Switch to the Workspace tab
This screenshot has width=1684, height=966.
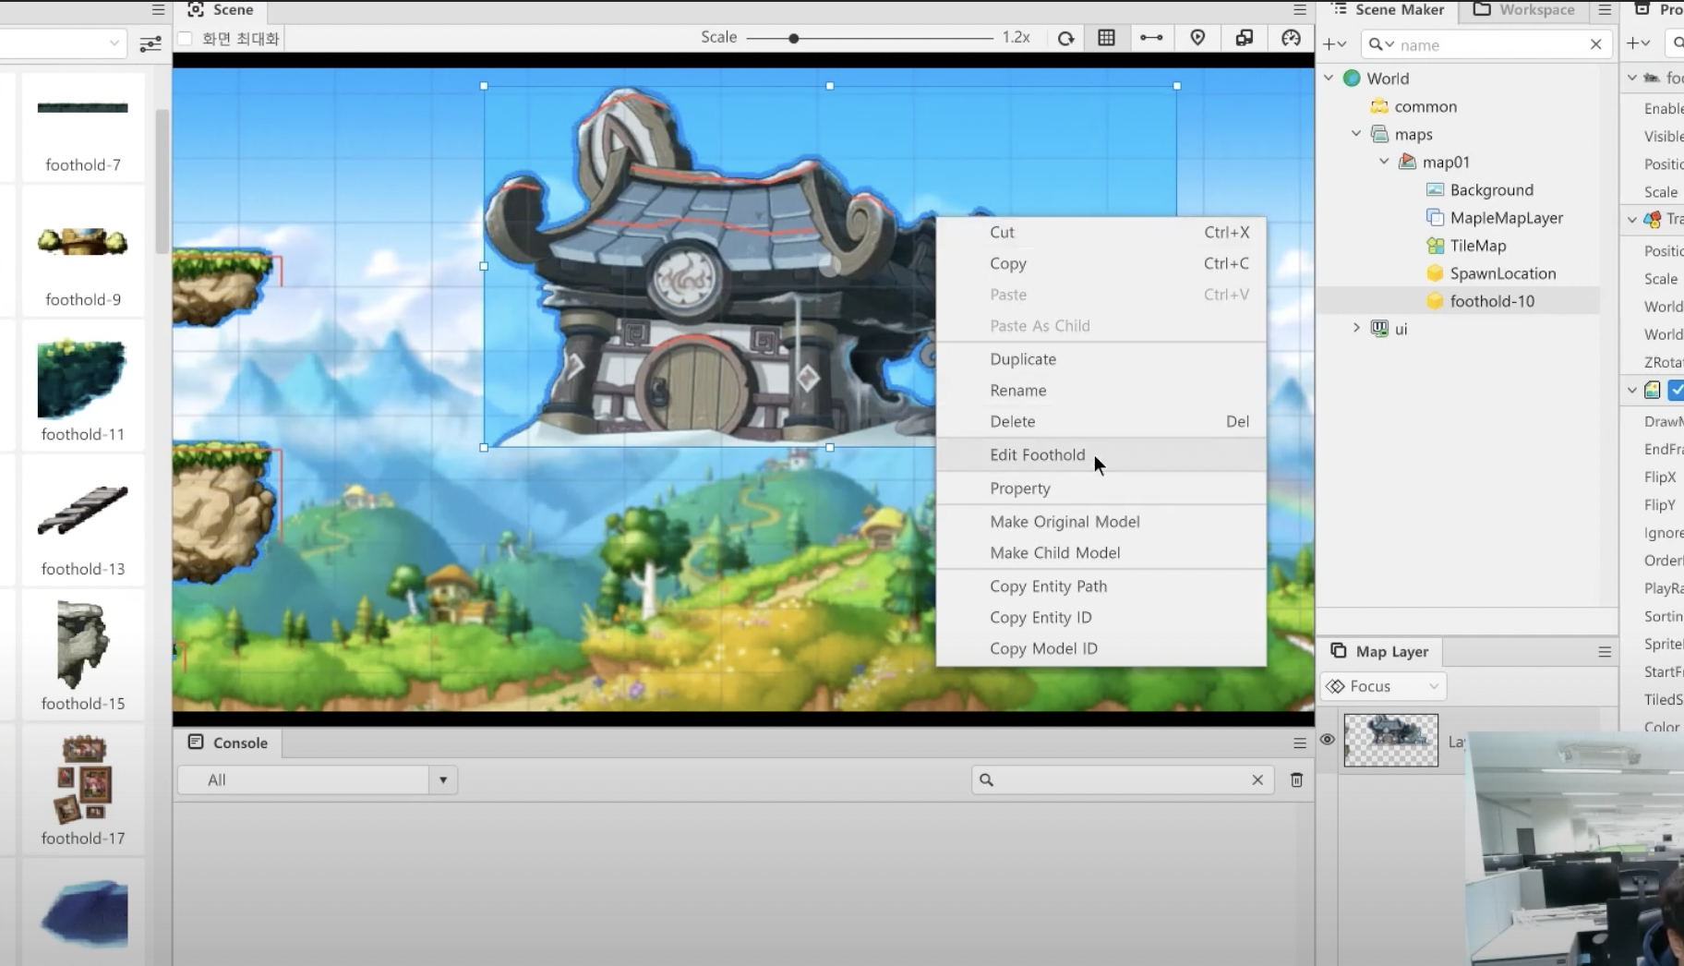coord(1523,10)
